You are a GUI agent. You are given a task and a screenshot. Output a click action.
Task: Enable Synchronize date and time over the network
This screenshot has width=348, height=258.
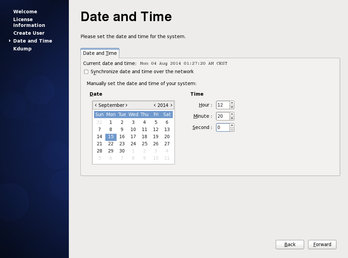tap(86, 71)
